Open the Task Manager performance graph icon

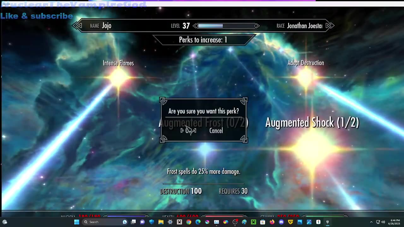[x=216, y=222]
